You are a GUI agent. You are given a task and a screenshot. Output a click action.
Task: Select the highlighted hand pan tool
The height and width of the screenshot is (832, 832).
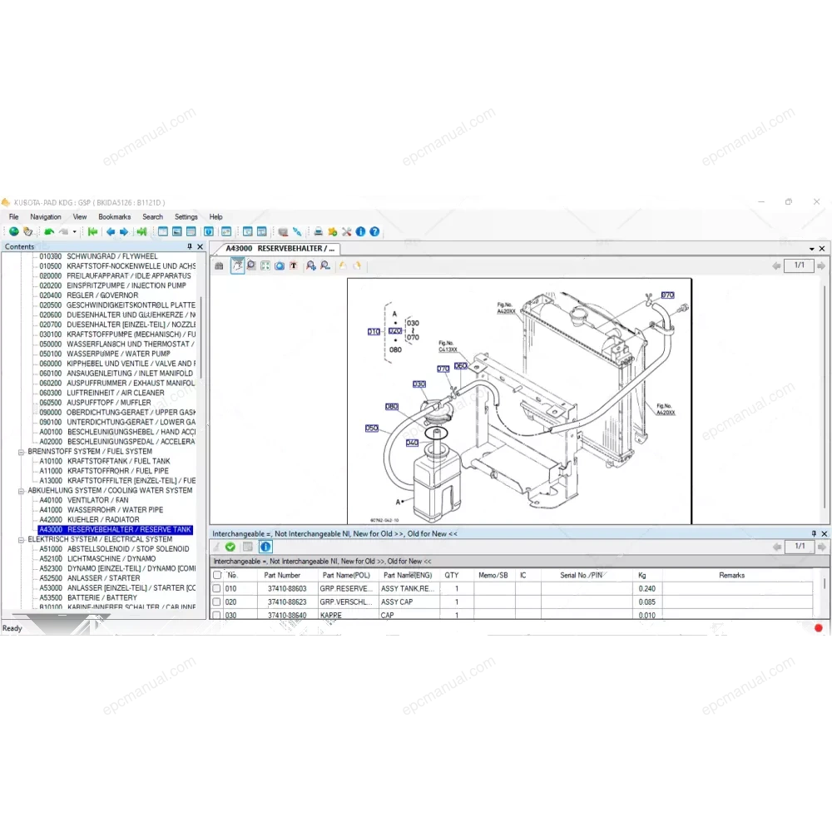pos(237,265)
